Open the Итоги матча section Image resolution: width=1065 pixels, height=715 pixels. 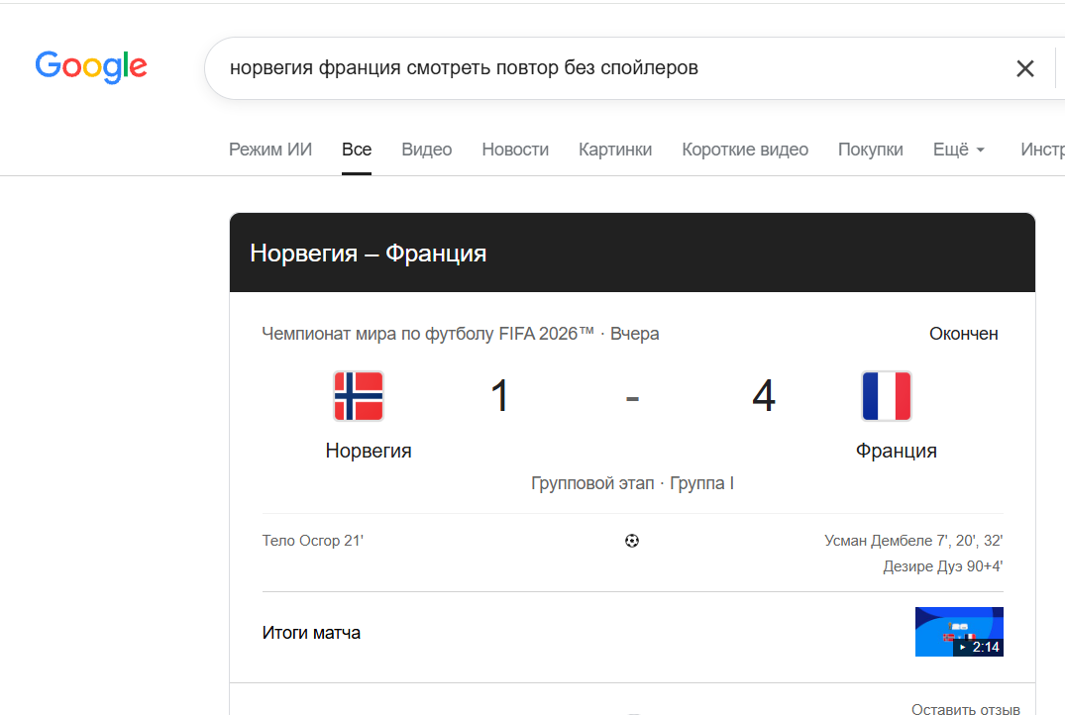point(311,633)
